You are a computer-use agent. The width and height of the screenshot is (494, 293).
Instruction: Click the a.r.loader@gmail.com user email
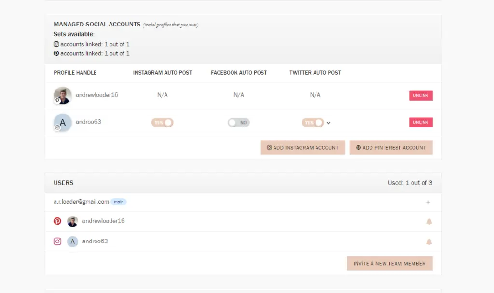[81, 202]
